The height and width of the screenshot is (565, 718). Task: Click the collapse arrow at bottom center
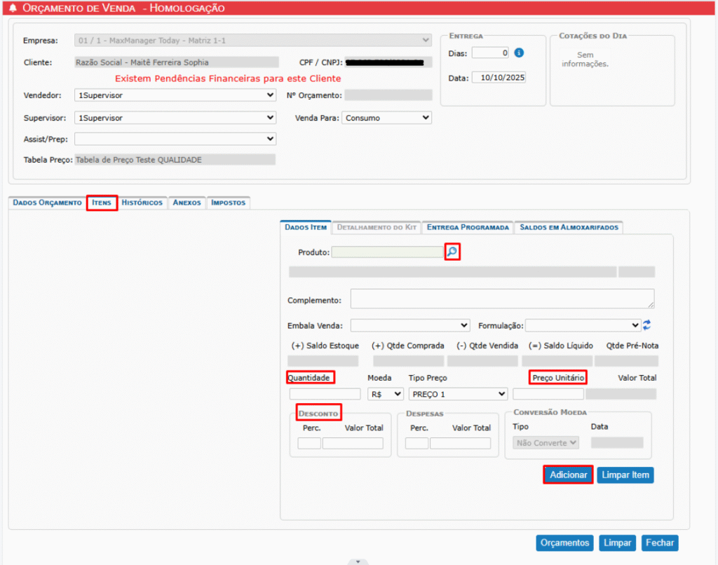click(358, 561)
